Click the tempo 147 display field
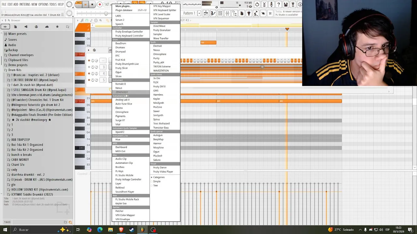417x234 pixels. pos(107,5)
